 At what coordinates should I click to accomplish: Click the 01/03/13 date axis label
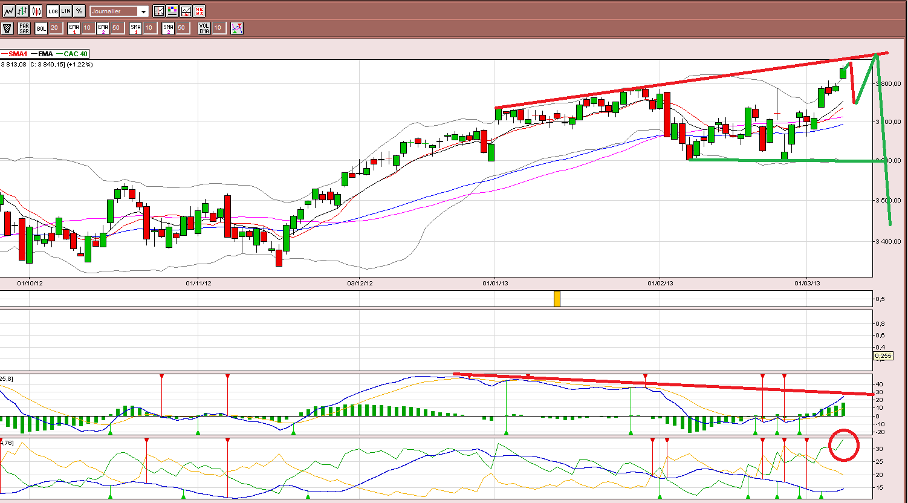click(807, 282)
